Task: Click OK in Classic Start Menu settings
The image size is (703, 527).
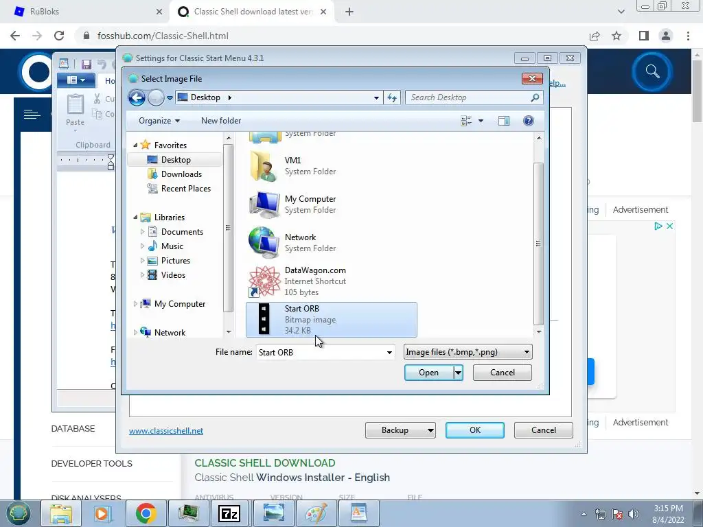Action: pos(475,430)
